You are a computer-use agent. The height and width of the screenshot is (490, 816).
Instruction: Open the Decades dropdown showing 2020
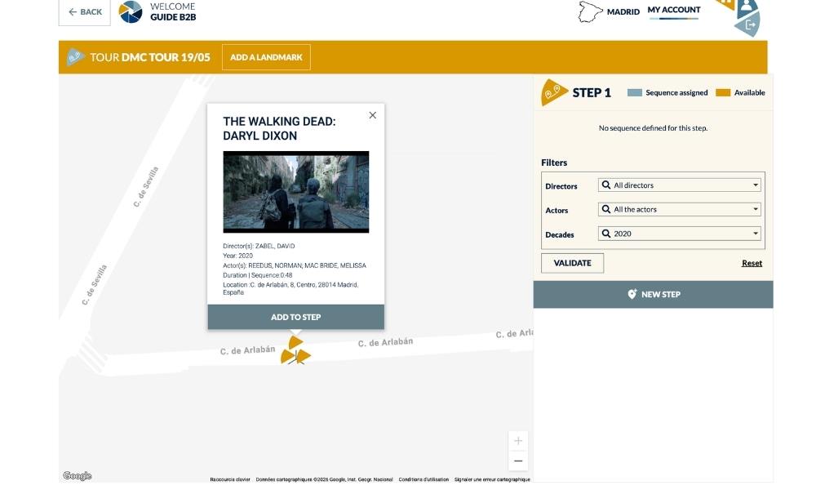tap(680, 234)
